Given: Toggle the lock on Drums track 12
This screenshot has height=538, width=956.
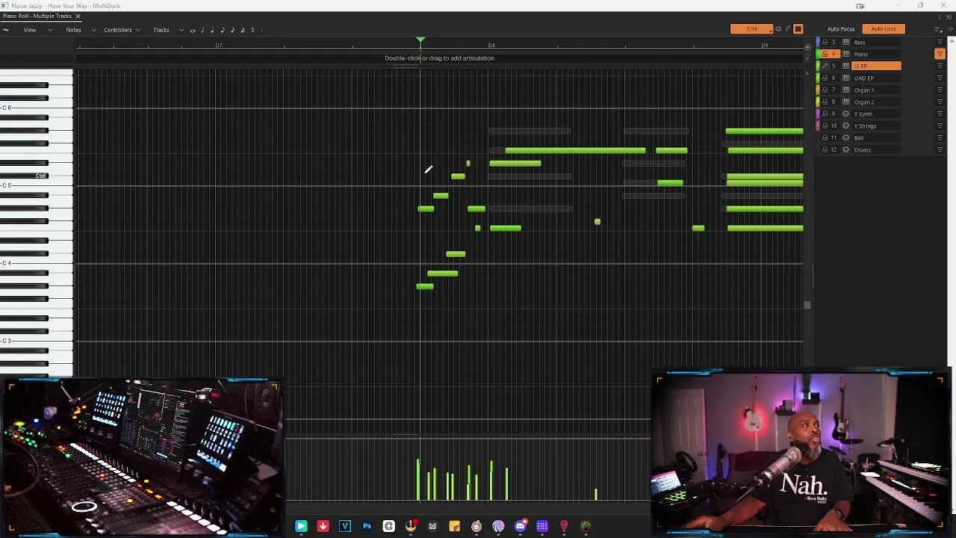Looking at the screenshot, I should 825,149.
